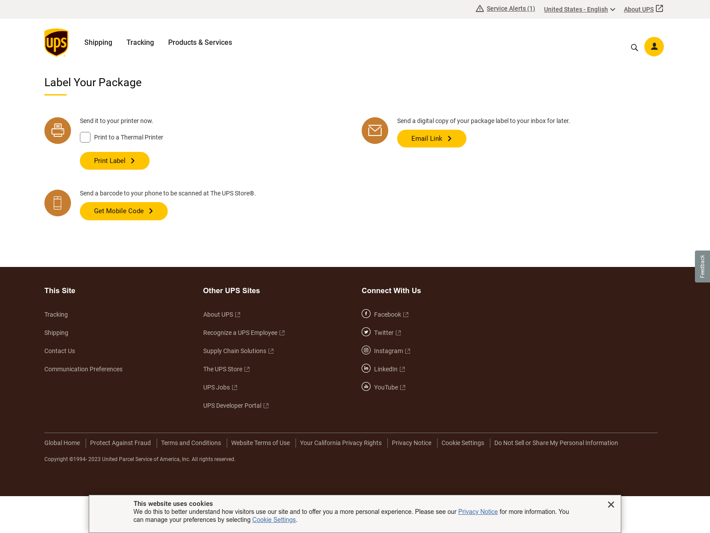Image resolution: width=710 pixels, height=533 pixels.
Task: Open the Shipping menu
Action: tap(98, 43)
